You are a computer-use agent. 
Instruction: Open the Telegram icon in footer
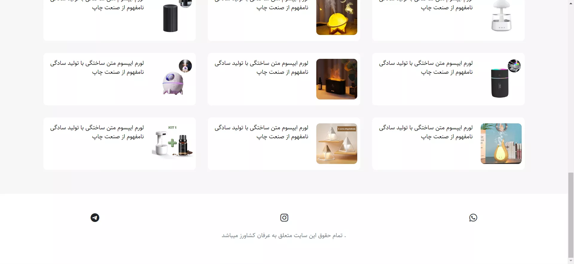(95, 218)
